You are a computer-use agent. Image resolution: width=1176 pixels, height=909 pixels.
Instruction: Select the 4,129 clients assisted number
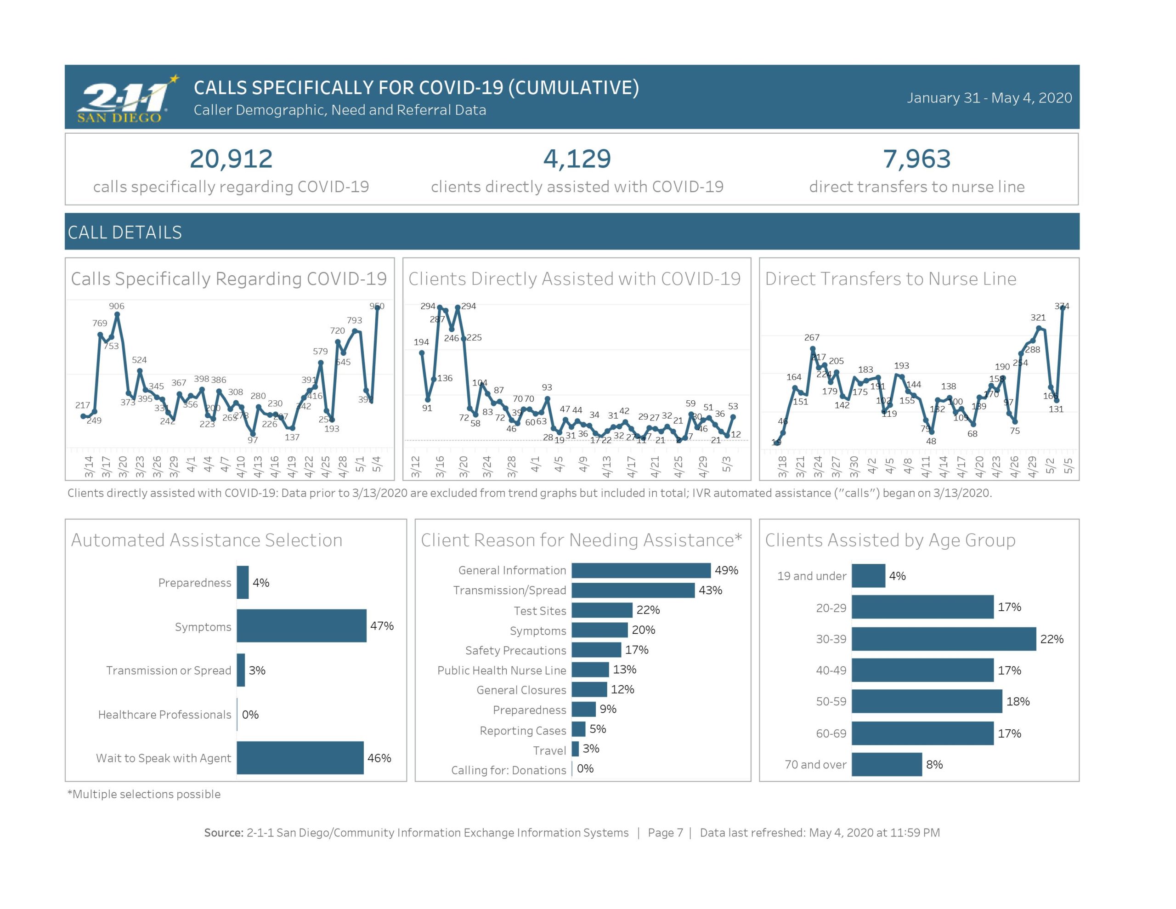(x=577, y=159)
